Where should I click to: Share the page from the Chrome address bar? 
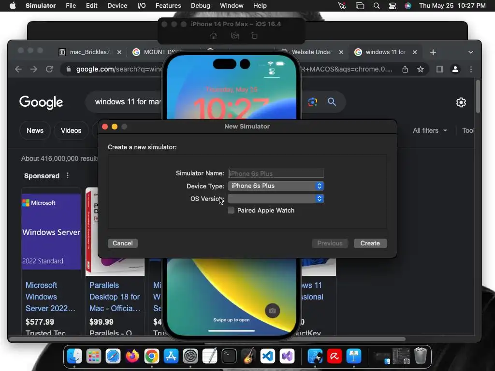[405, 69]
